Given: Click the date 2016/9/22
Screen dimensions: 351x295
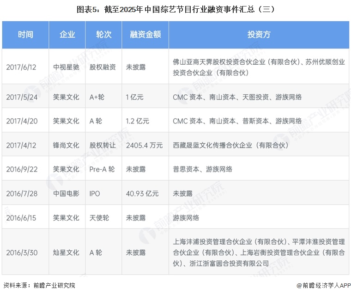Looking at the screenshot, I should click(22, 169).
